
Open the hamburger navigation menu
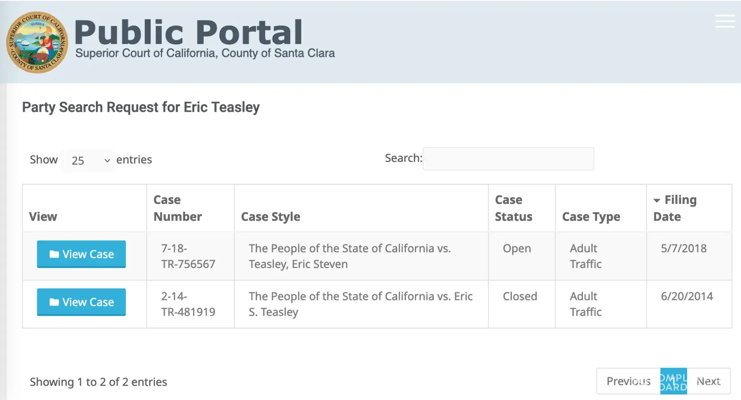pos(725,21)
